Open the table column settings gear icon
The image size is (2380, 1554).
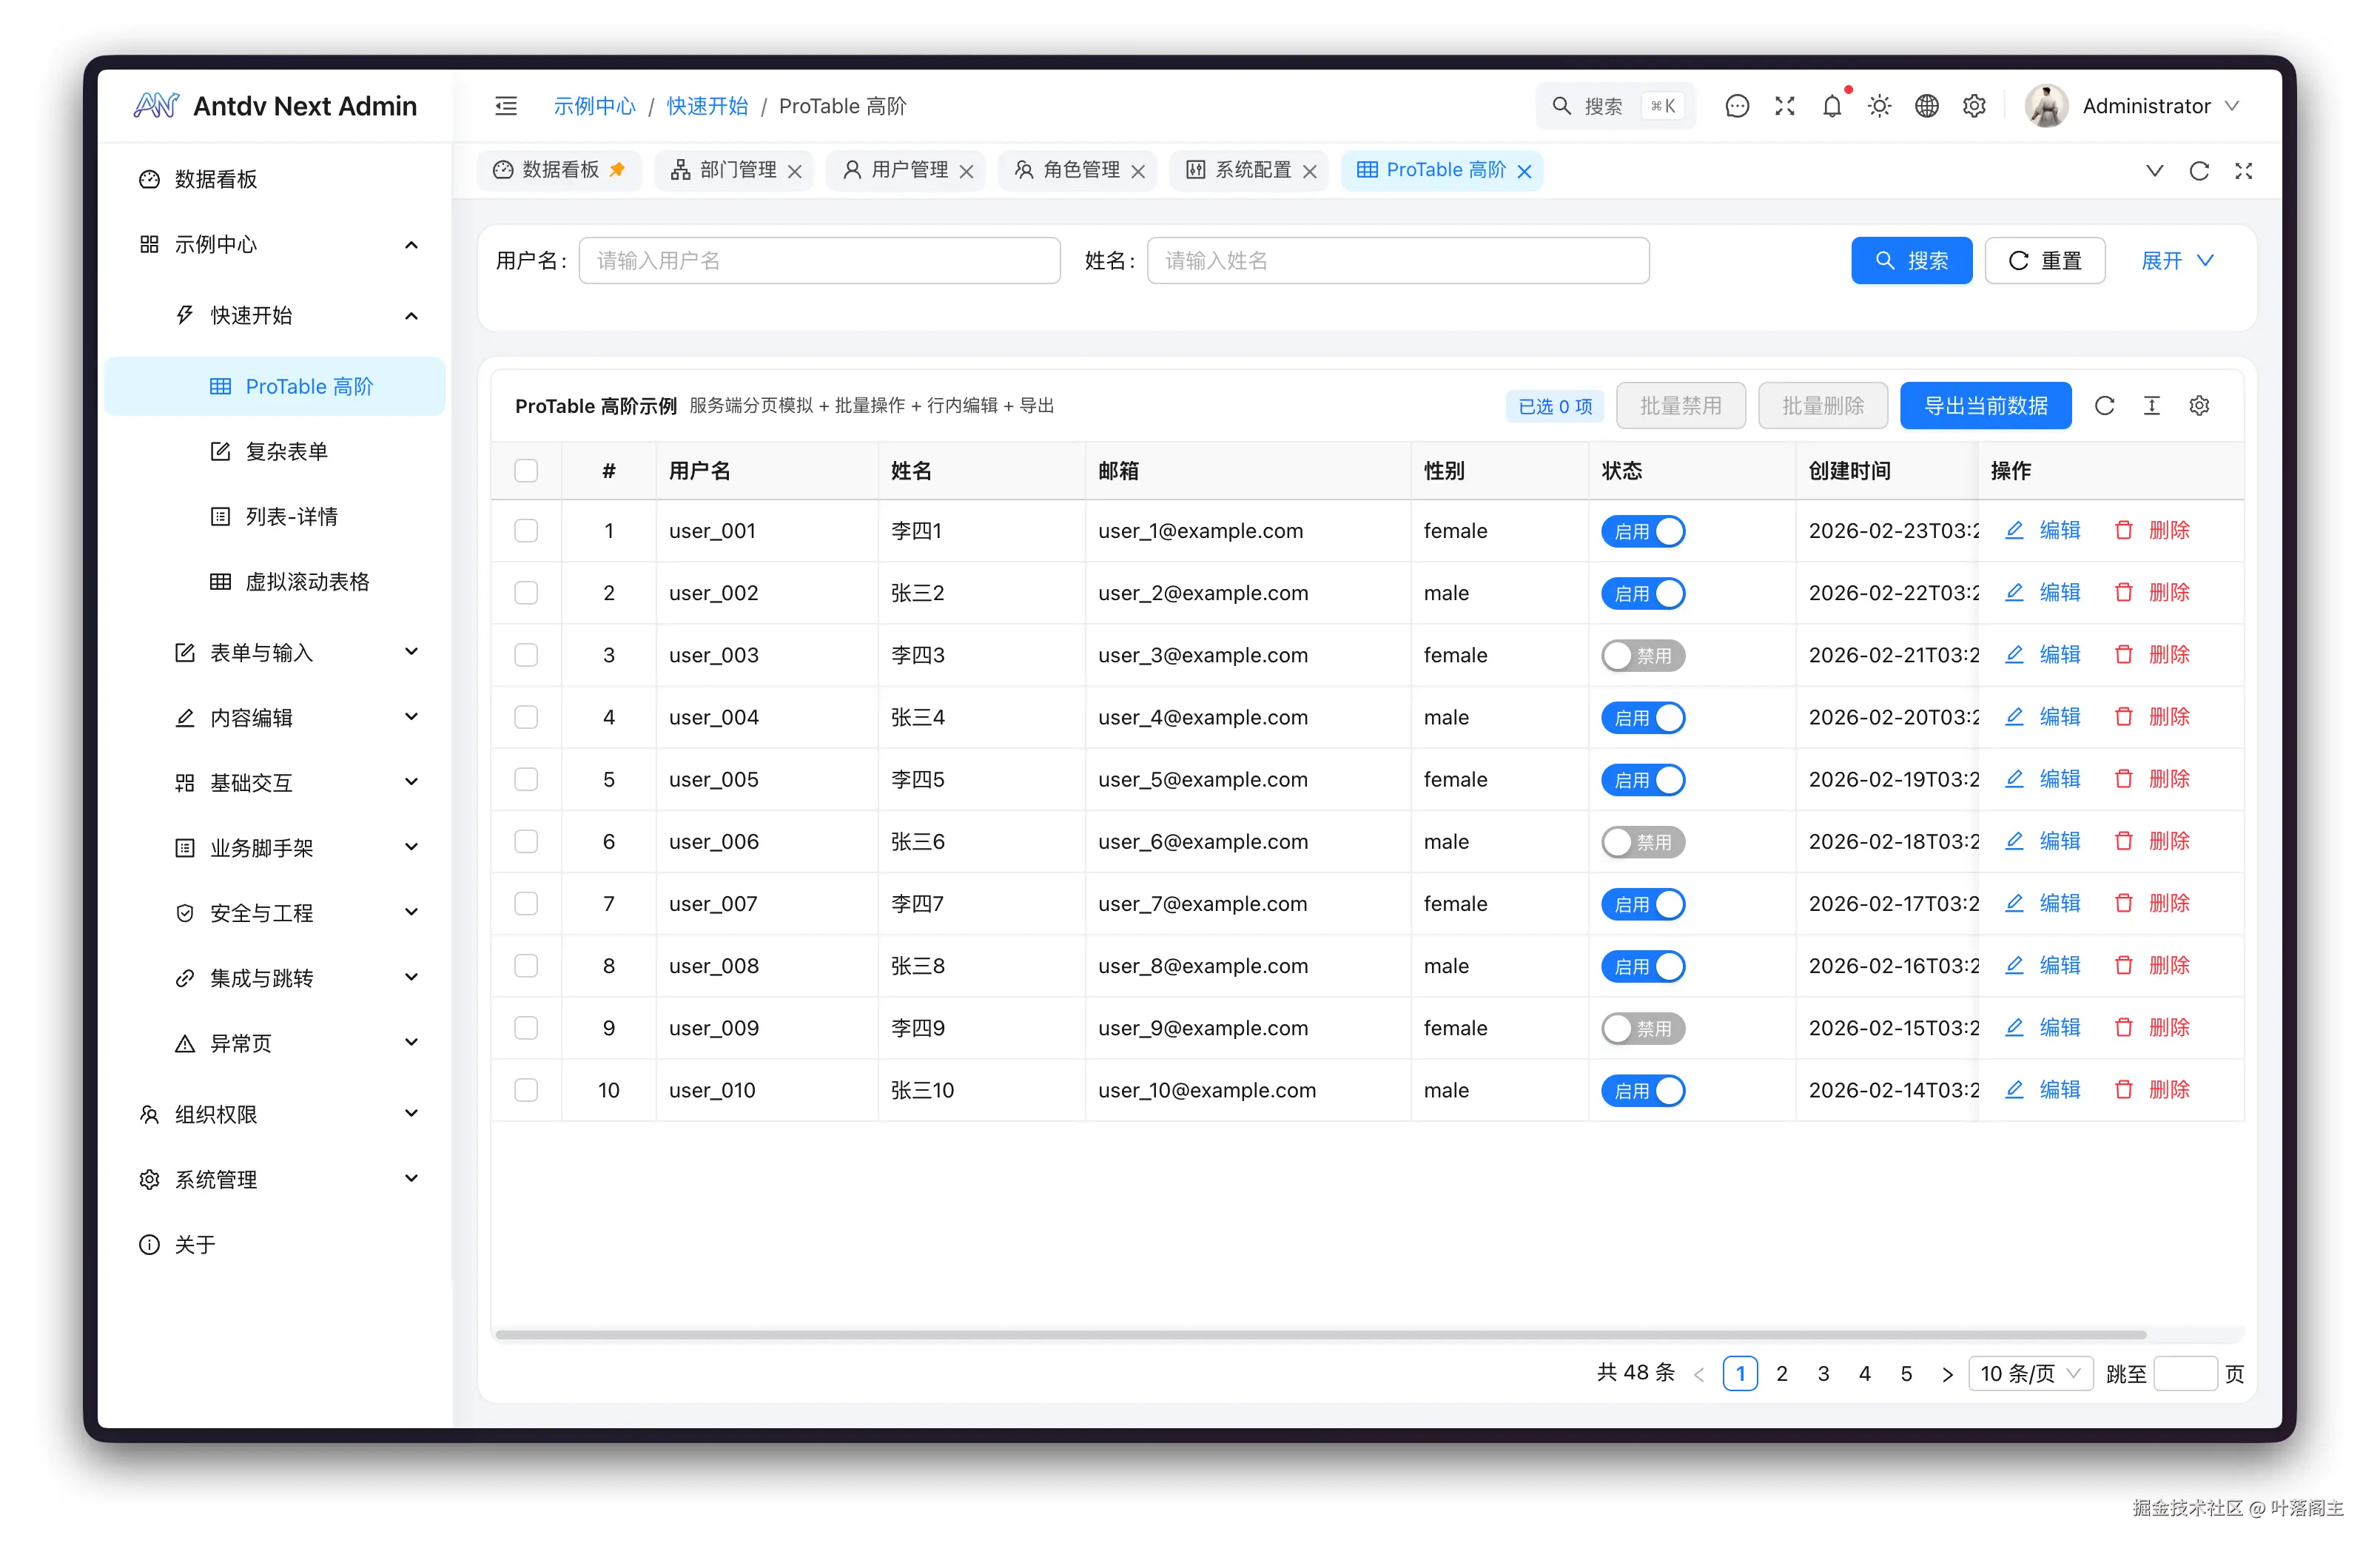pyautogui.click(x=2199, y=405)
